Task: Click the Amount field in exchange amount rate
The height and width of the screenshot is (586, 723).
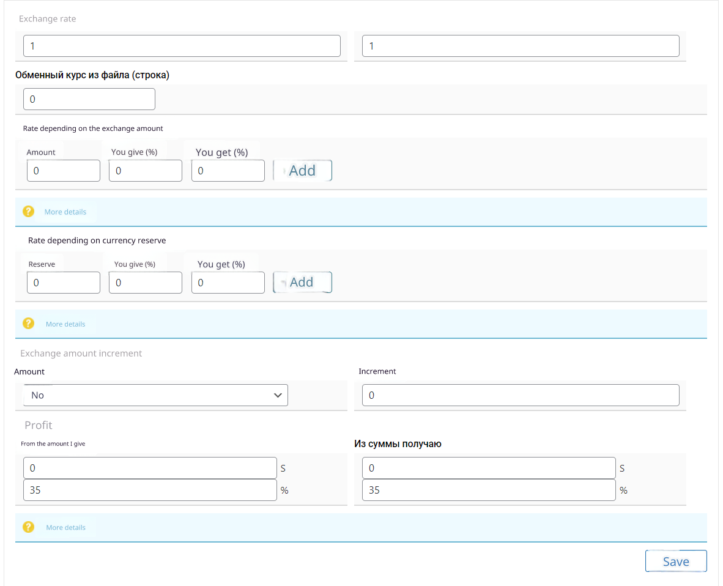Action: click(64, 171)
